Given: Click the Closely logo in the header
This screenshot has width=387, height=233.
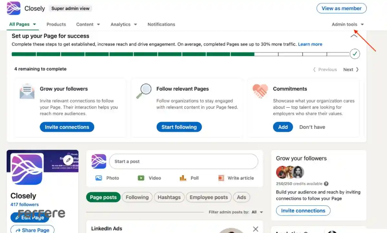Looking at the screenshot, I should (14, 8).
